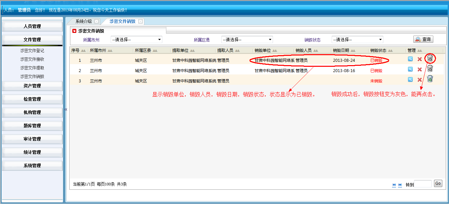
Task: Delete the 未销毁 row 3 with the red X
Action: tap(420, 80)
